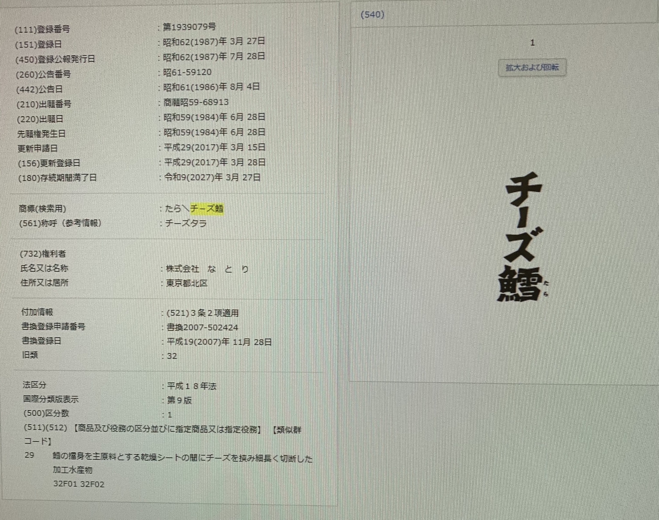Click the class number 29
The image size is (659, 520).
coord(29,455)
